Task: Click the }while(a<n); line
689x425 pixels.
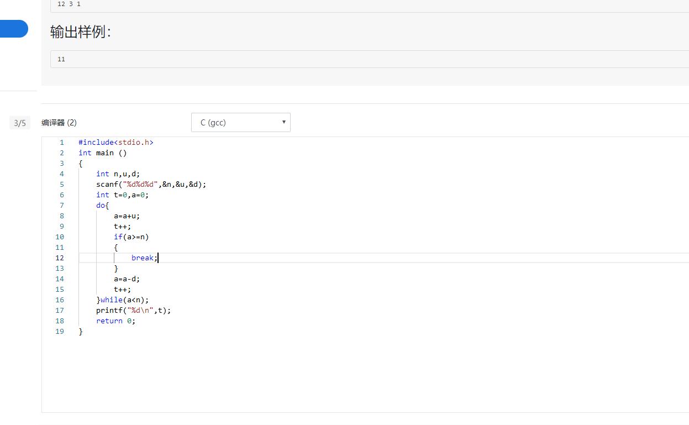Action: pyautogui.click(x=123, y=300)
